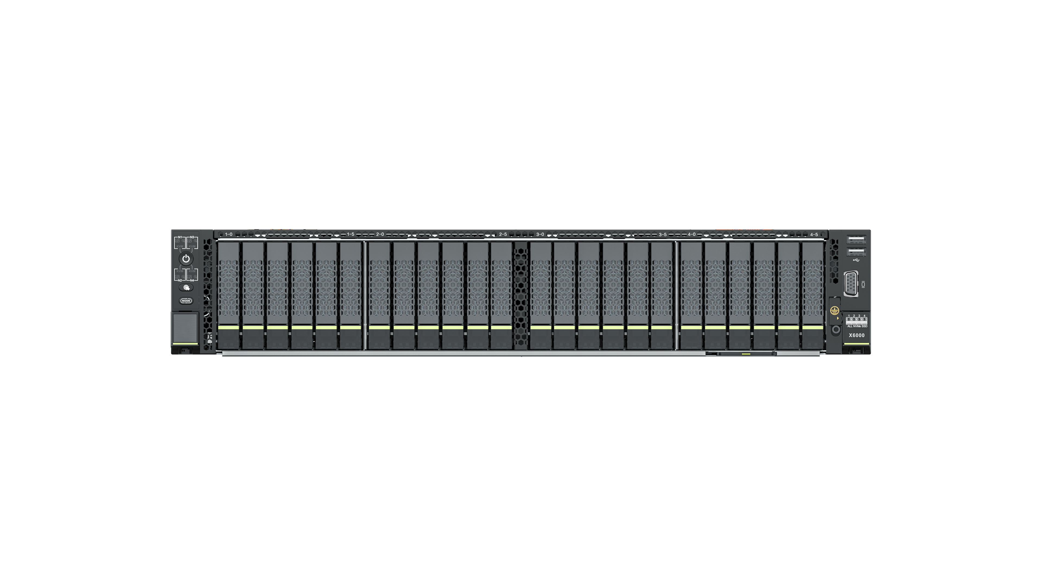Click the UID pointer button icon
Image resolution: width=1042 pixels, height=586 pixels.
click(186, 288)
